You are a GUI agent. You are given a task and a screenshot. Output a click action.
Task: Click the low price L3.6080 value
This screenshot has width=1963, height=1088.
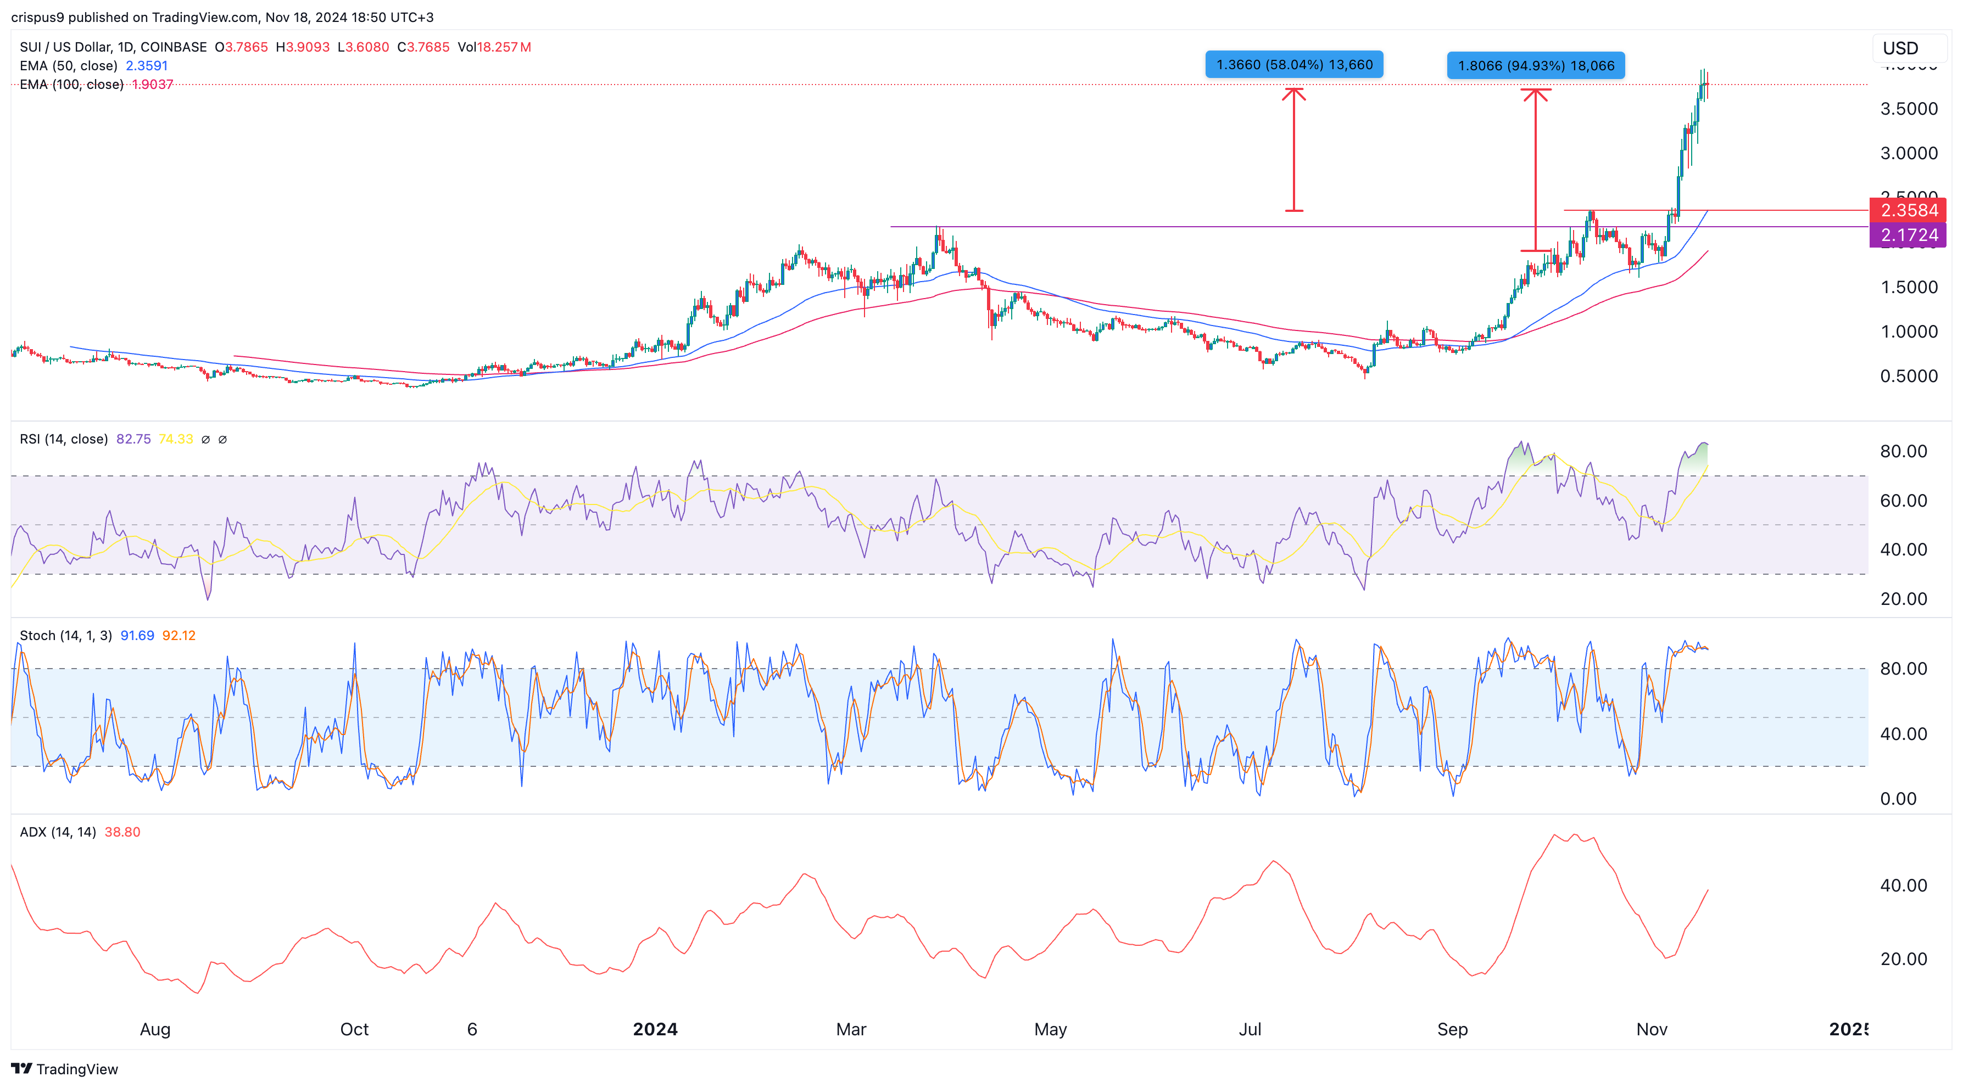click(x=364, y=47)
